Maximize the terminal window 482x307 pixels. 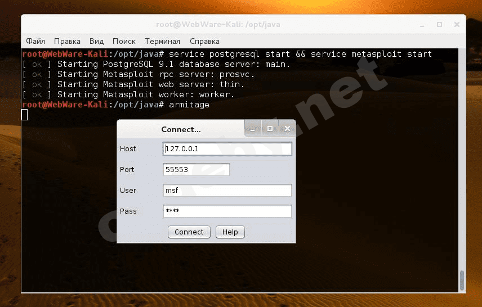click(x=440, y=25)
